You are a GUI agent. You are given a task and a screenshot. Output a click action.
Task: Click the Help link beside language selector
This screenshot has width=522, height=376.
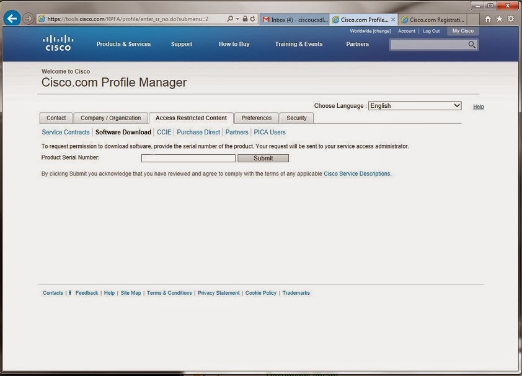point(479,107)
